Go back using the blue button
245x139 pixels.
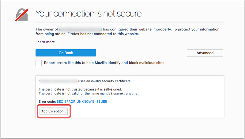pyautogui.click(x=66, y=53)
